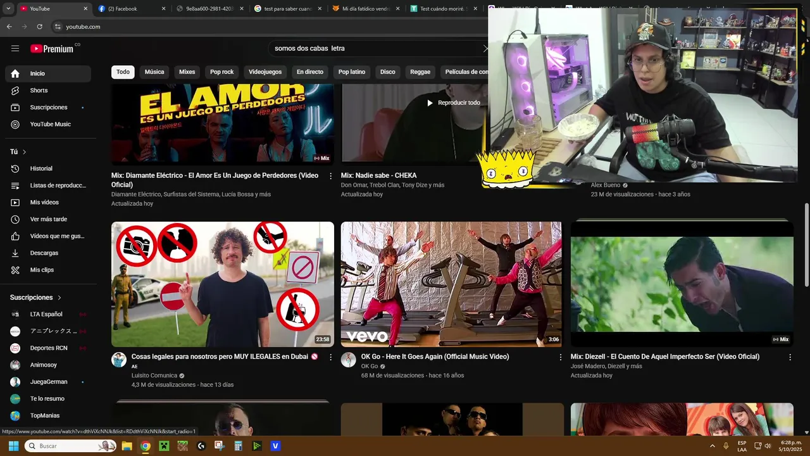Screen dimensions: 810x456
Task: Open Videos que me gustan list
Action: coord(48,236)
